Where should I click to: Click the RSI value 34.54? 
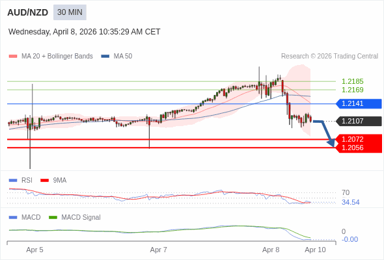click(x=350, y=203)
